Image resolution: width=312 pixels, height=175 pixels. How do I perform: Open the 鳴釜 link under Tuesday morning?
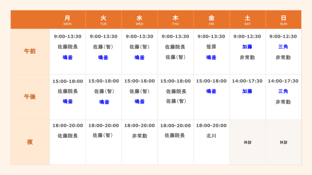pyautogui.click(x=103, y=58)
